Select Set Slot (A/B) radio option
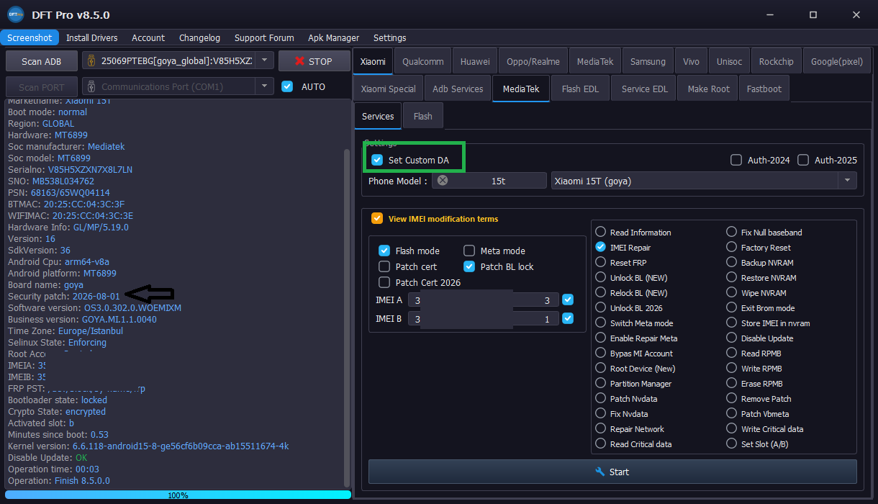The image size is (878, 504). point(731,444)
